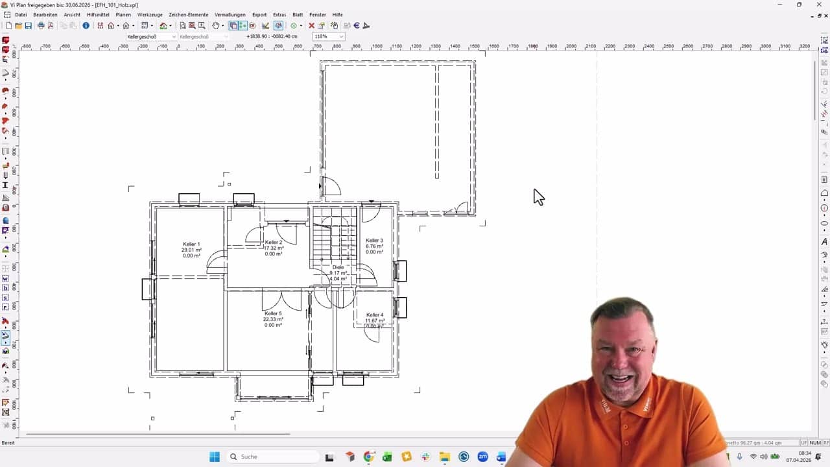Open the Zeichen-Elemente menu
Screen dimensions: 830x467
(188, 14)
